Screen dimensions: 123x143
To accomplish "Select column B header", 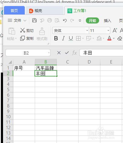I will 46,62.
